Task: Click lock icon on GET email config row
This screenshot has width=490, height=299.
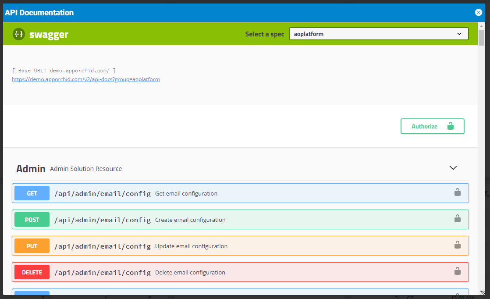Action: point(457,192)
